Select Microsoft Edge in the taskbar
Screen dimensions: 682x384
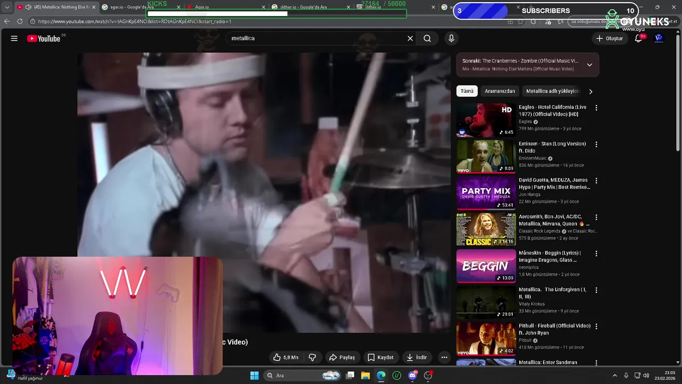(381, 375)
